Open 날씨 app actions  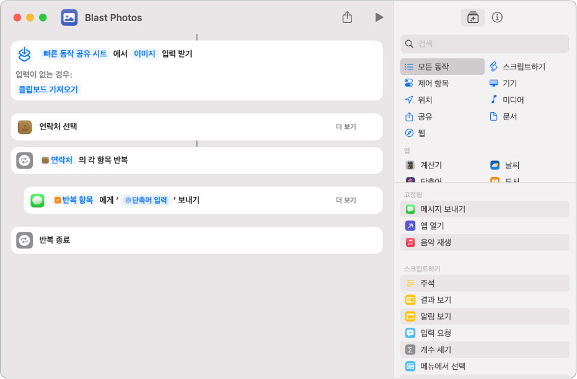click(504, 165)
